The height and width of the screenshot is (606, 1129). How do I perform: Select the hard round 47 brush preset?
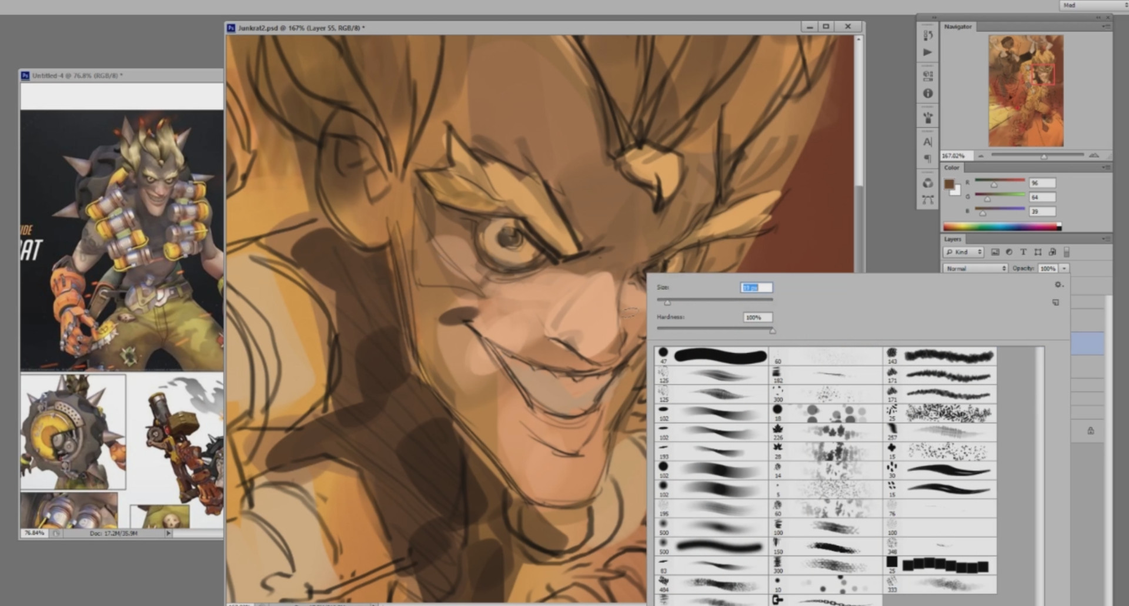tap(712, 355)
